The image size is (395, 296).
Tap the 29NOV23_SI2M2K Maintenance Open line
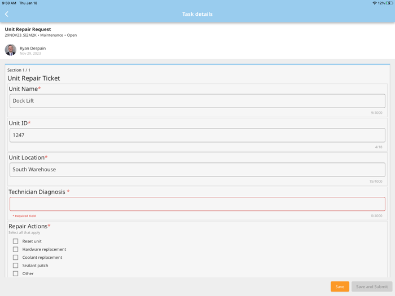pos(41,35)
